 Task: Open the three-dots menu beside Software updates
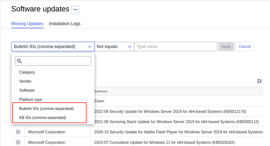[75, 10]
